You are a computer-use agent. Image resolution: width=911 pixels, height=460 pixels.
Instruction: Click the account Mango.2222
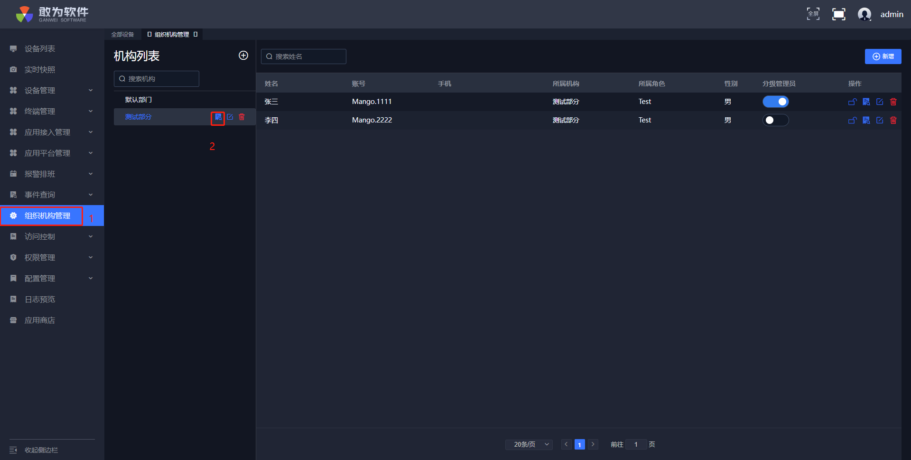[372, 120]
